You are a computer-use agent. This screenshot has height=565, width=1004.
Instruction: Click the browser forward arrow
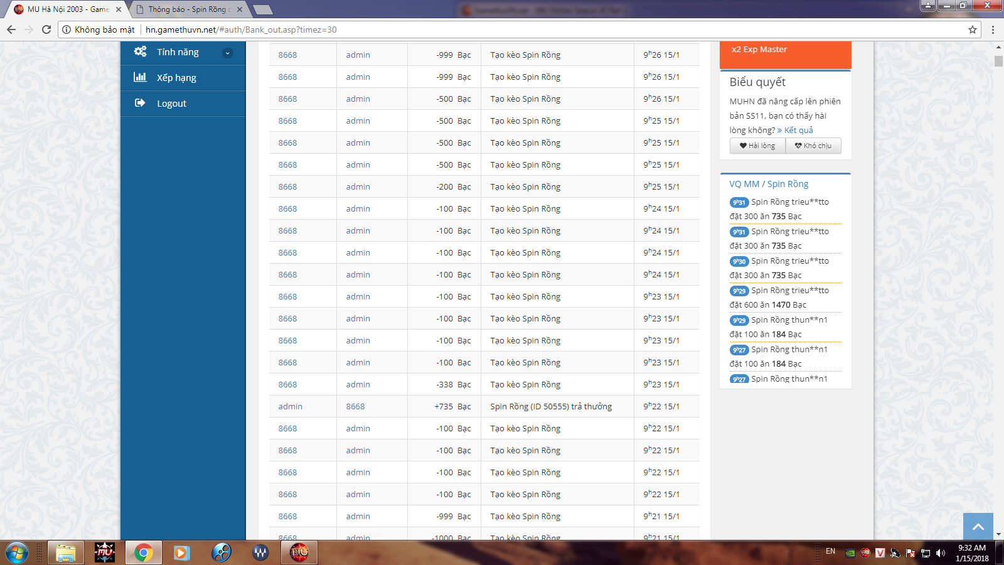point(29,30)
